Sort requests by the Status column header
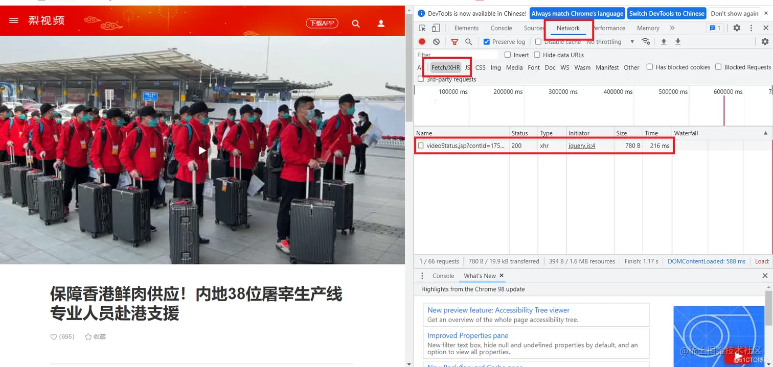Viewport: 773px width, 367px height. pos(522,133)
